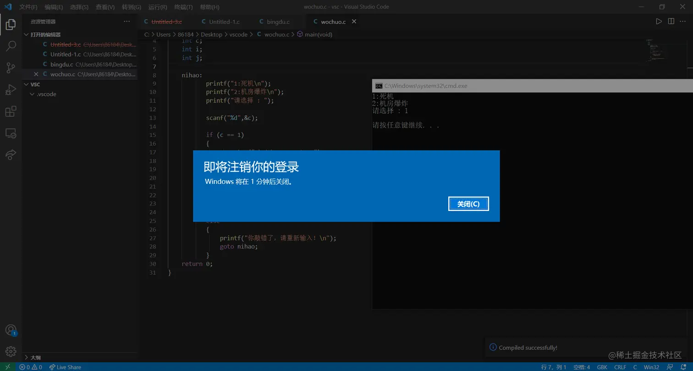Click Desktop in the breadcrumb path
Screen dimensions: 693x371
(x=211, y=34)
